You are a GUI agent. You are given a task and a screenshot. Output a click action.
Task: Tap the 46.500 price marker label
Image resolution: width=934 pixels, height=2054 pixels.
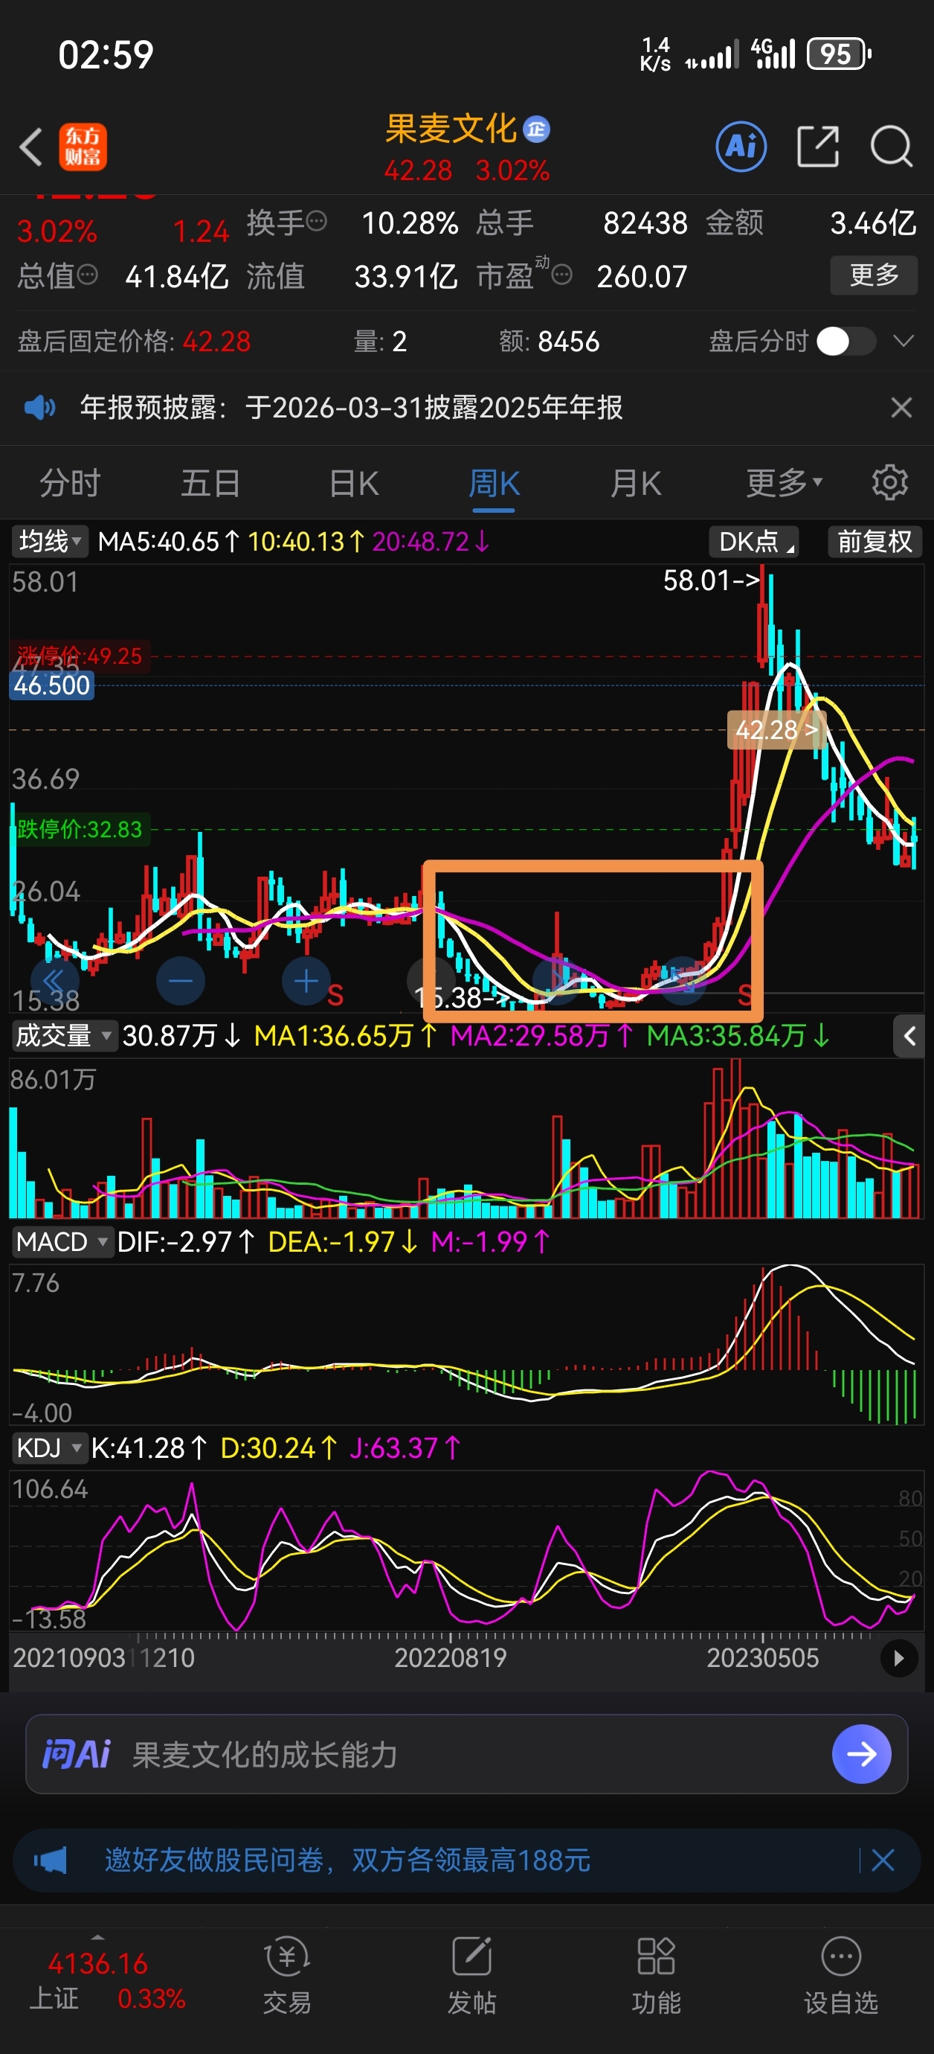pyautogui.click(x=52, y=685)
